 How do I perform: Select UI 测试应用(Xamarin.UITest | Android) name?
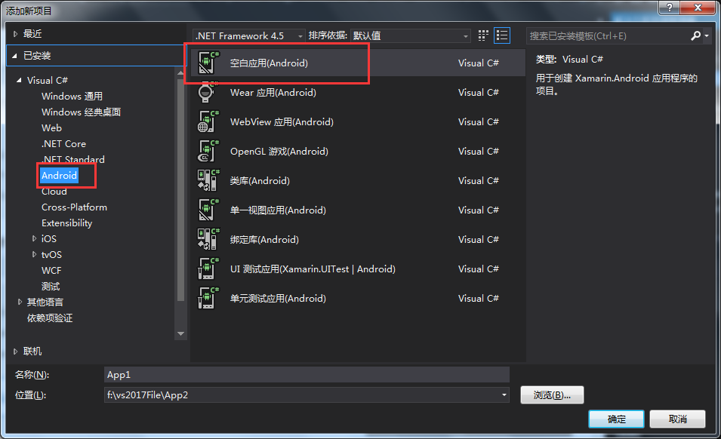click(313, 269)
